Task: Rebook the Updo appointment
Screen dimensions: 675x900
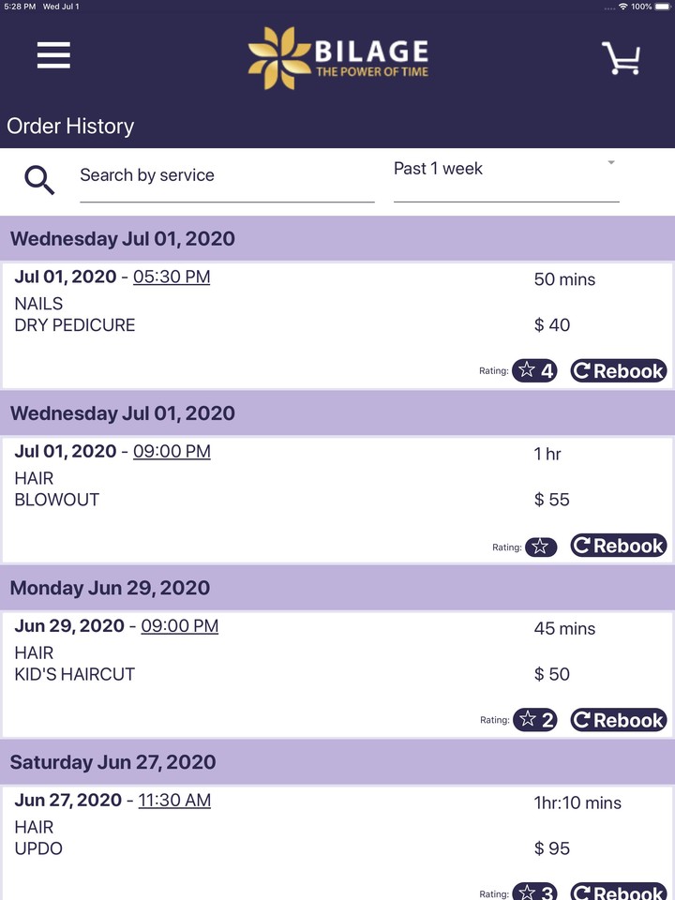Action: (619, 892)
